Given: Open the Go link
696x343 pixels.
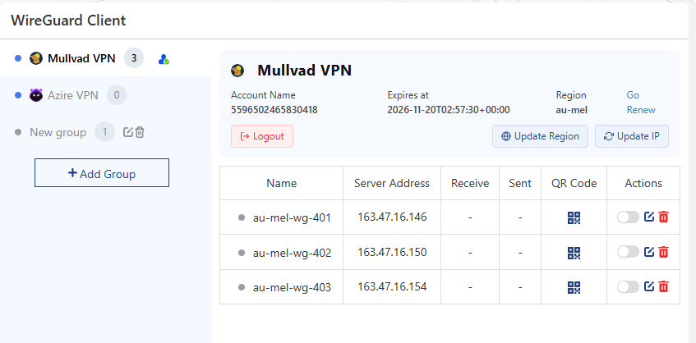Looking at the screenshot, I should pos(633,95).
